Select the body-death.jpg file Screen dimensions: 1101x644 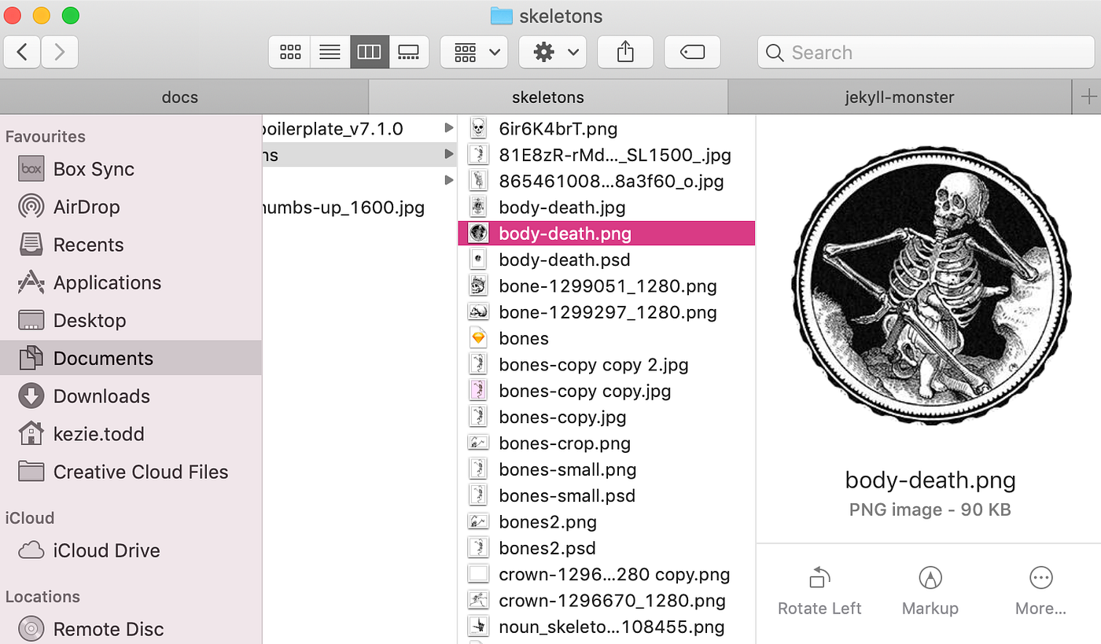(x=560, y=207)
